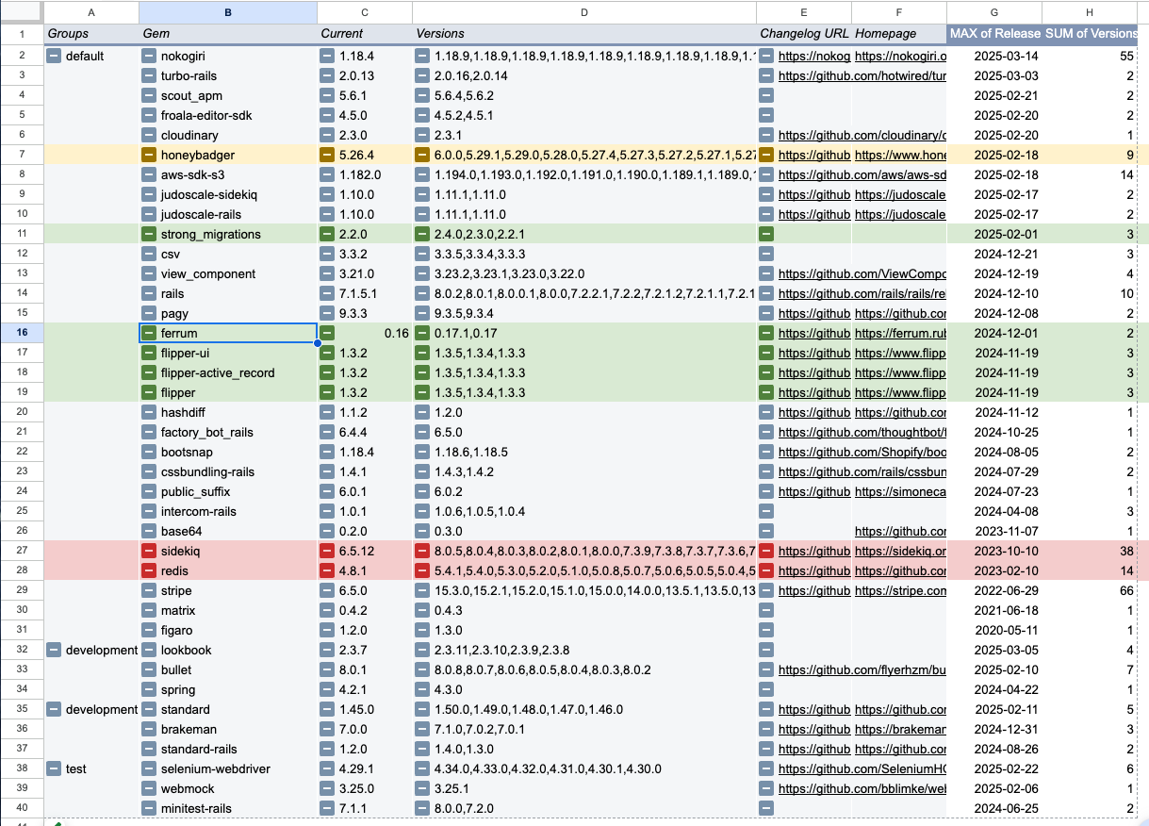Select column B header

(228, 12)
